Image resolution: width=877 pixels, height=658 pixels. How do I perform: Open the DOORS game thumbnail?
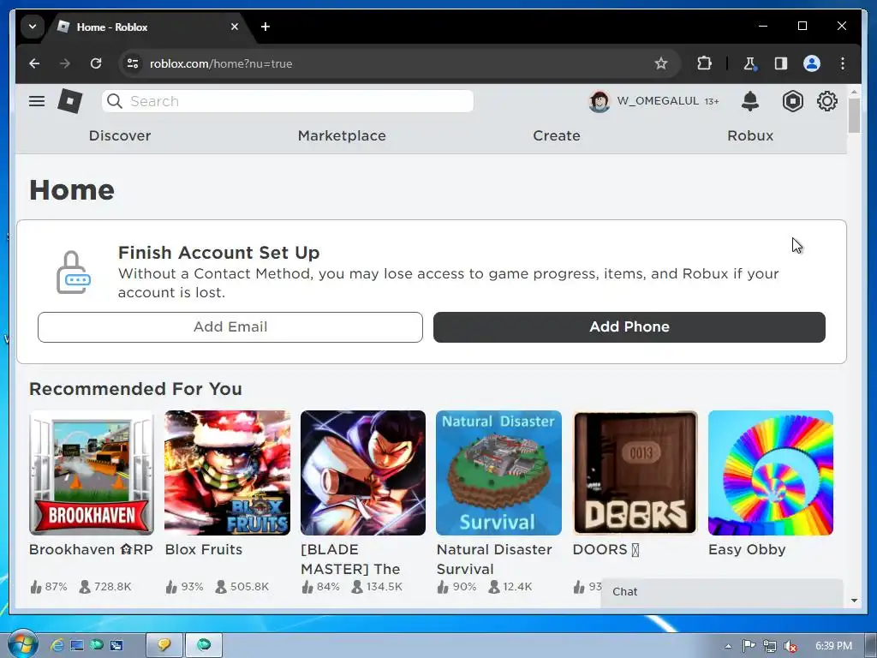click(635, 473)
